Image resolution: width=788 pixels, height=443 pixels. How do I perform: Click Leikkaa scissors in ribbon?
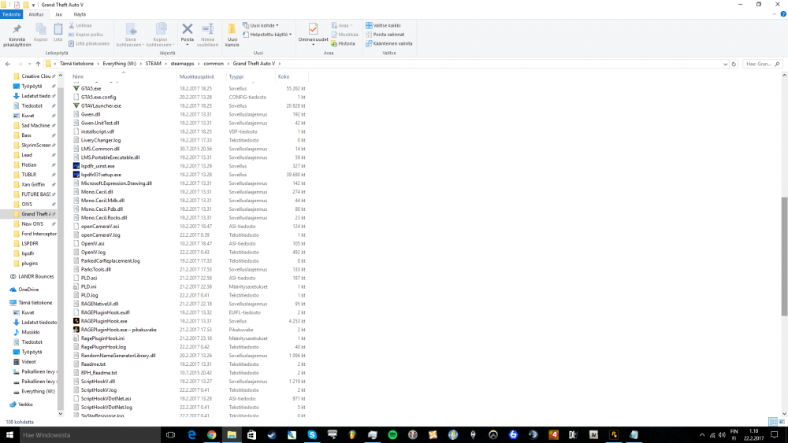click(x=80, y=25)
